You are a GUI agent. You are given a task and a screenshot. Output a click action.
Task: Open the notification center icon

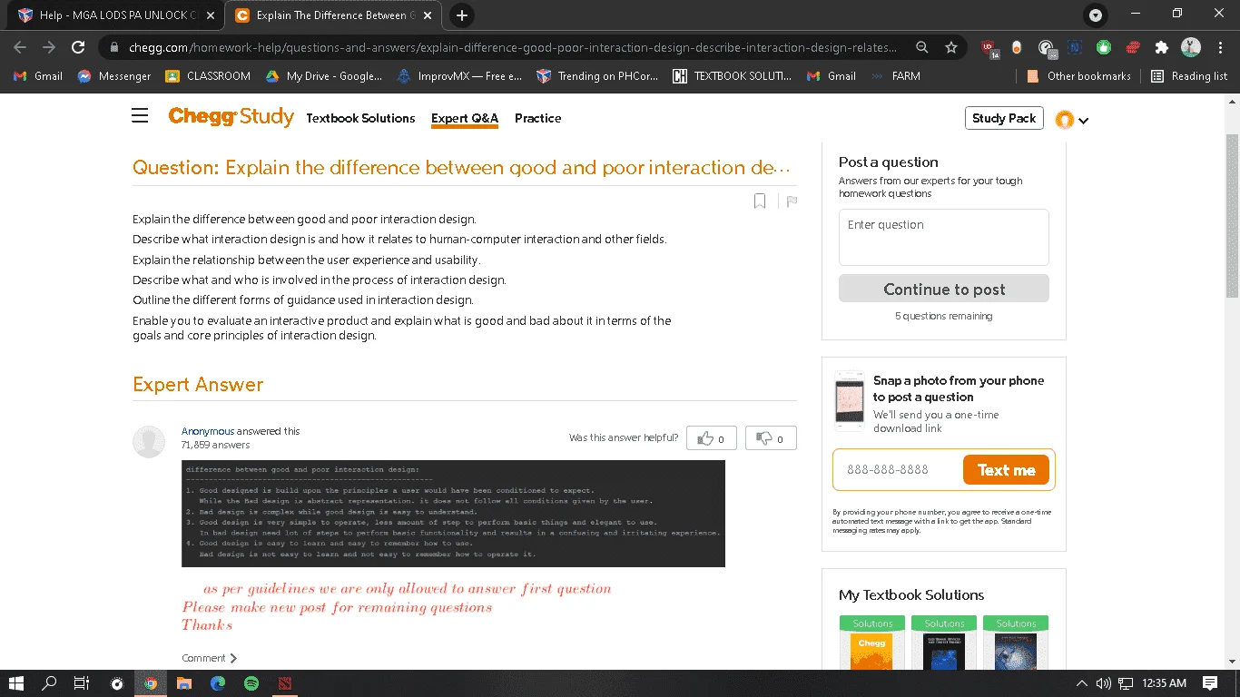[1210, 683]
